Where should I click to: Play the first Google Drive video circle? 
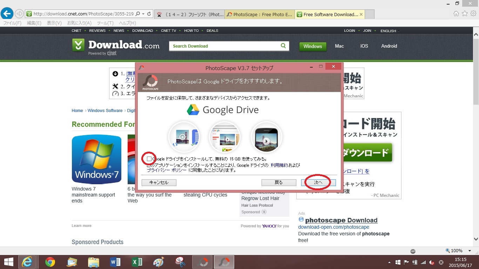(x=184, y=137)
